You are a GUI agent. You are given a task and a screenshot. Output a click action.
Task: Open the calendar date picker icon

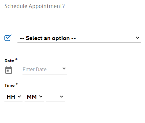click(9, 70)
